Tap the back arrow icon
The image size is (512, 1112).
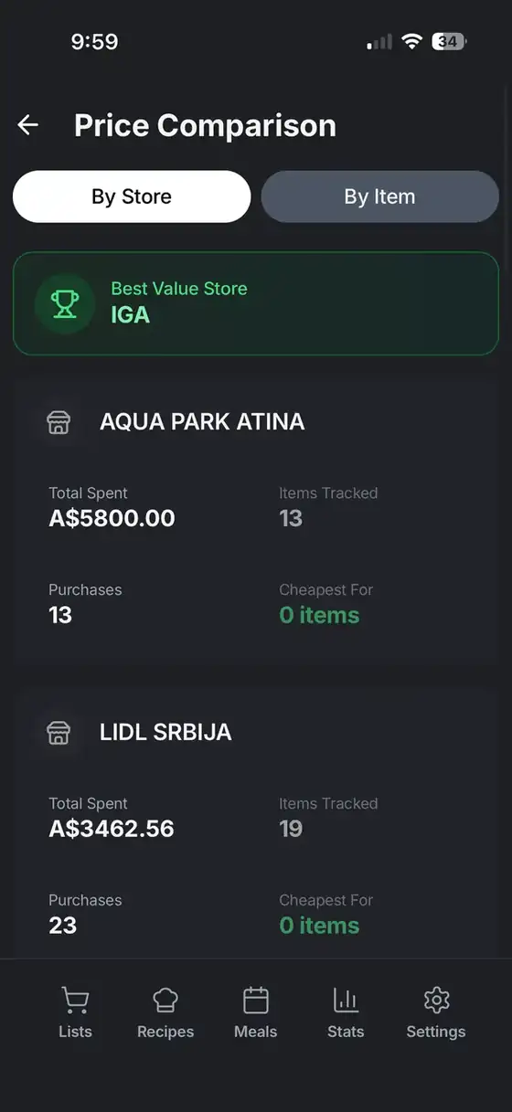point(28,125)
